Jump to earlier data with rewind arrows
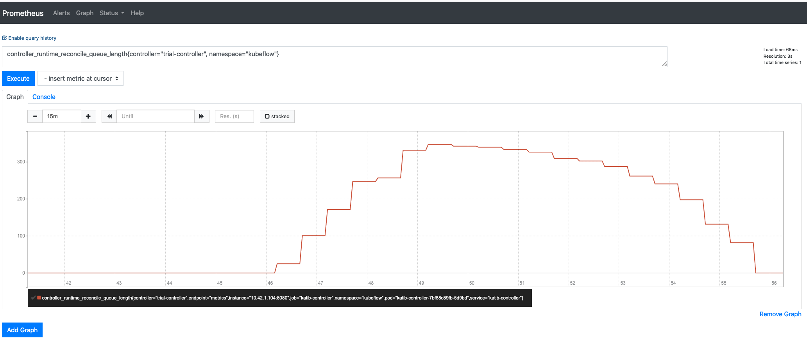 [109, 116]
